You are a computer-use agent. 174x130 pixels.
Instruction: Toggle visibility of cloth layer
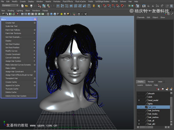point(139,97)
